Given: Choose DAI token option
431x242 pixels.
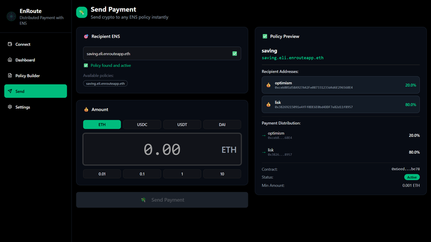Looking at the screenshot, I should coord(222,125).
